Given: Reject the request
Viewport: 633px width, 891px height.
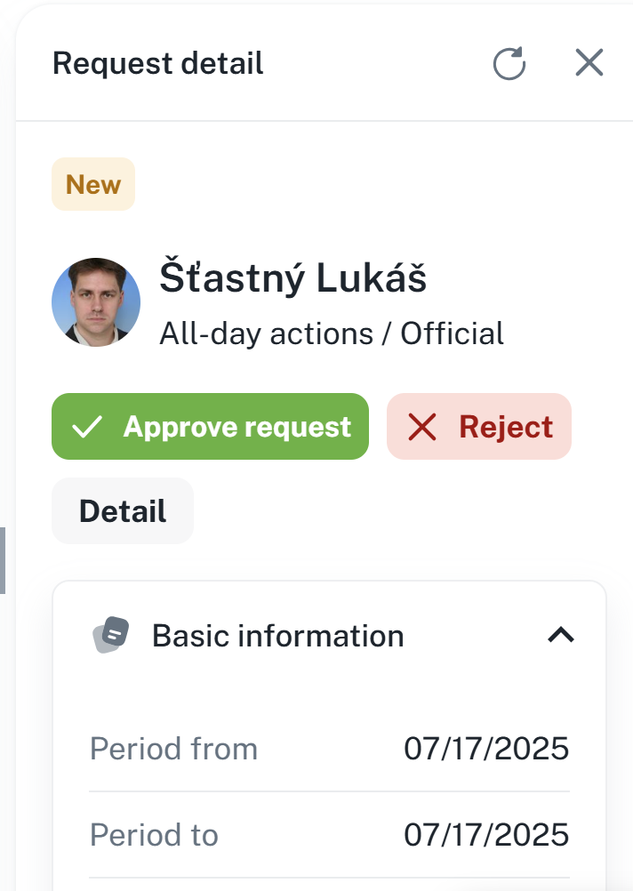Looking at the screenshot, I should [479, 427].
